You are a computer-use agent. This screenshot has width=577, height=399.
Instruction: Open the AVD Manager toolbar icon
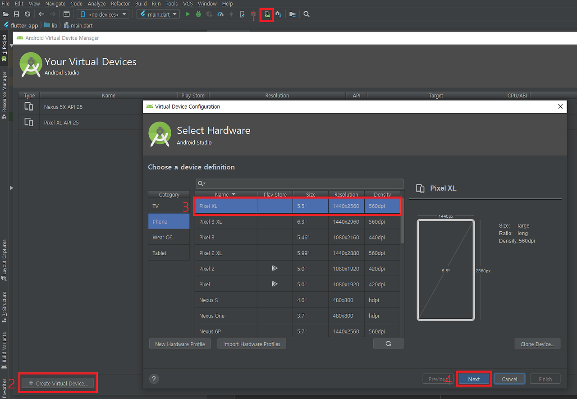point(267,14)
